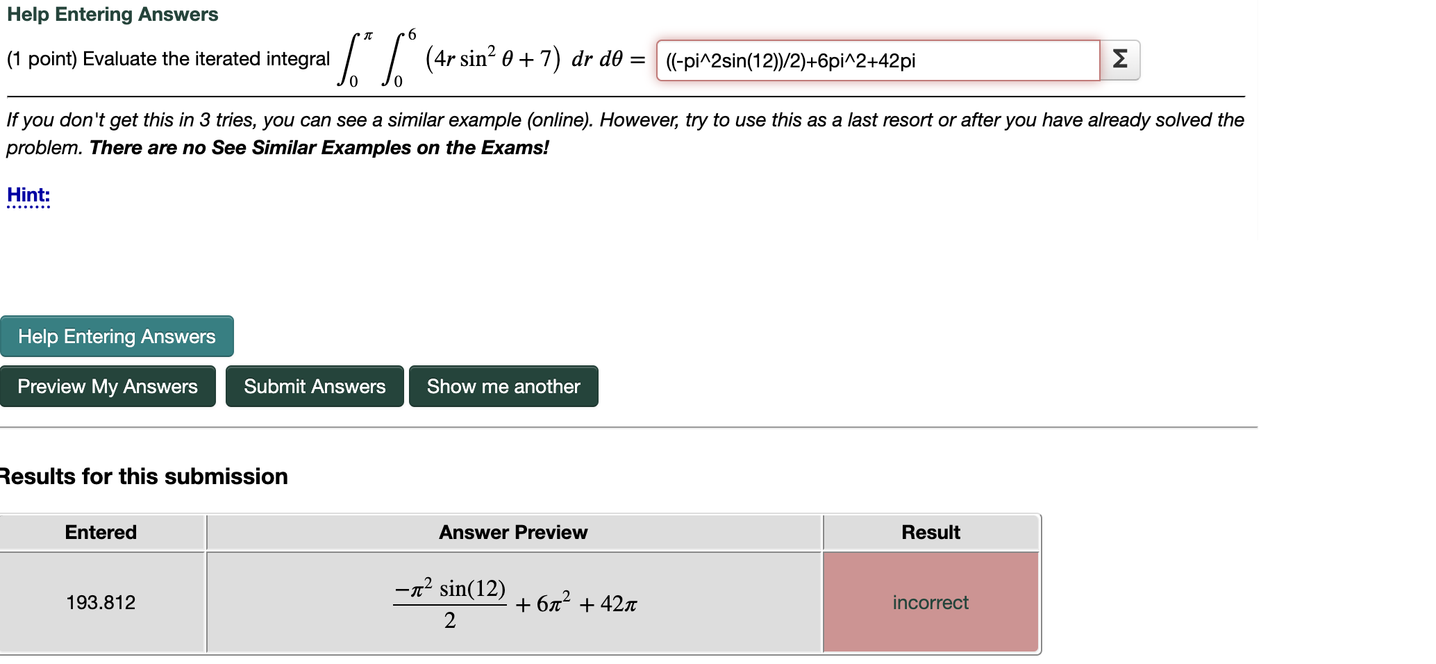1436x664 pixels.
Task: Select the entered value 193.812 cell
Action: [101, 602]
